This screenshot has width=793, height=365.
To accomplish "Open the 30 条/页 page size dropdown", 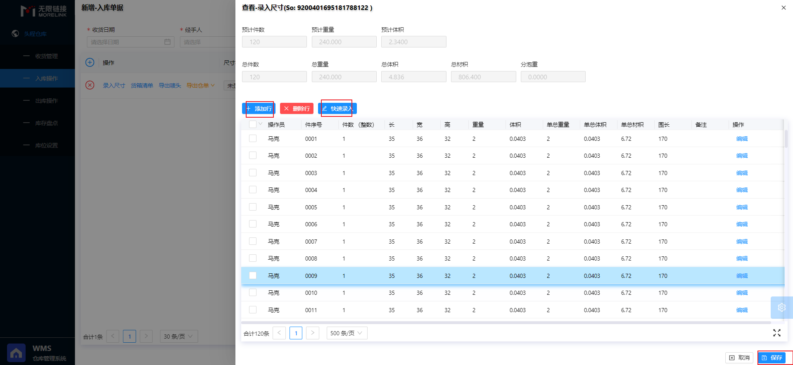I will (179, 336).
